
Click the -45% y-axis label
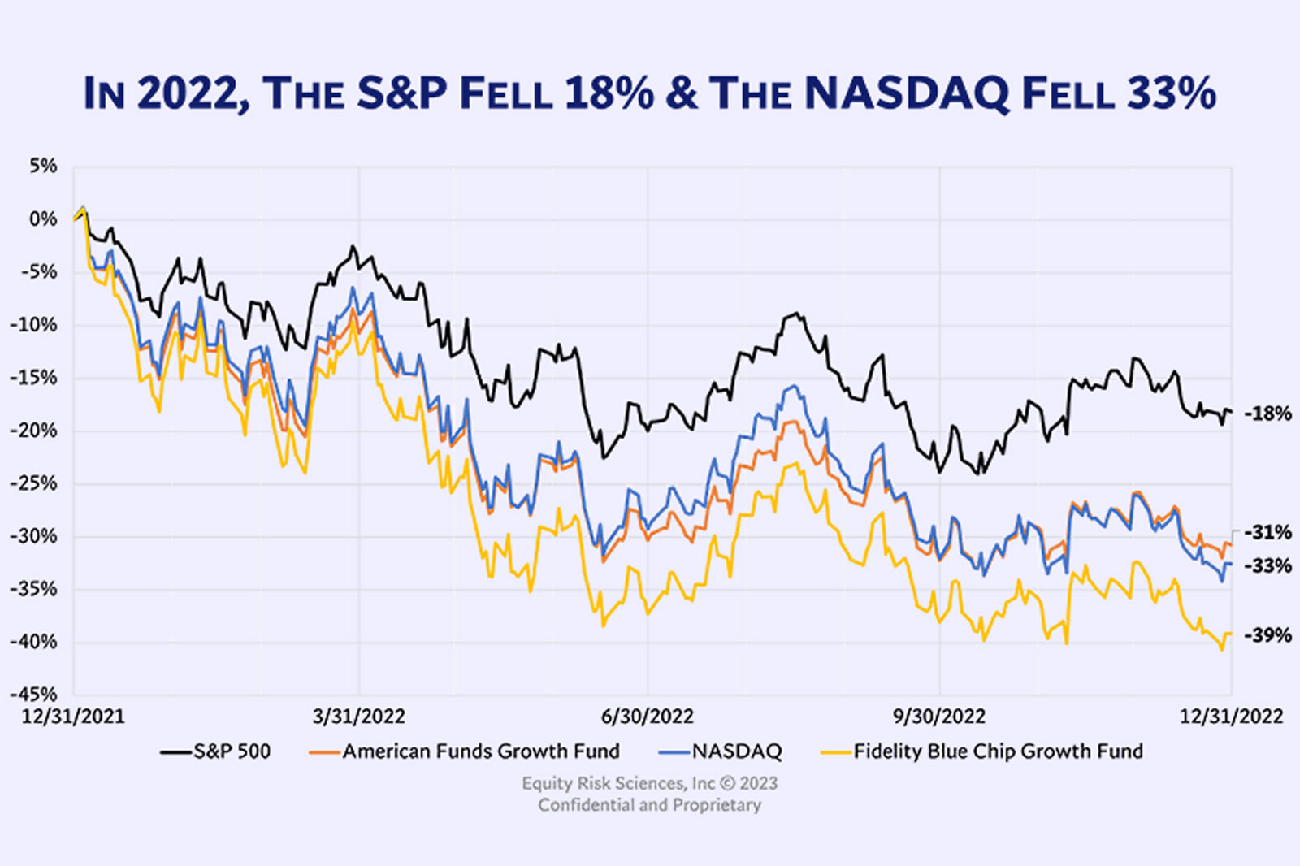[x=33, y=695]
